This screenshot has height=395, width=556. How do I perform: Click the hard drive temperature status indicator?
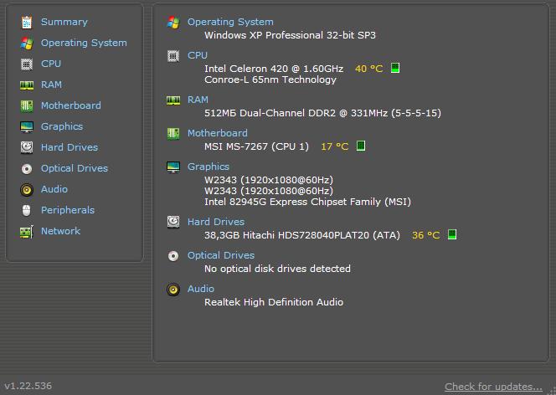452,234
